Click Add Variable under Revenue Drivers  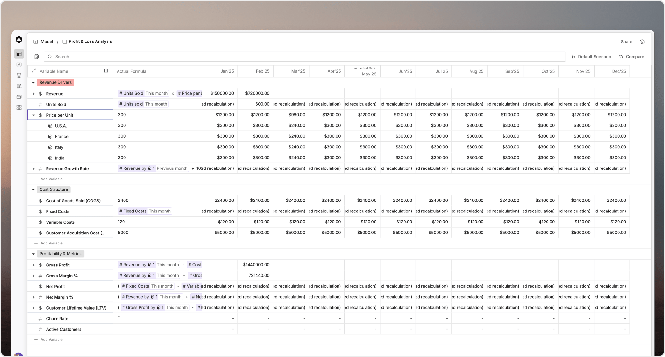pos(48,179)
